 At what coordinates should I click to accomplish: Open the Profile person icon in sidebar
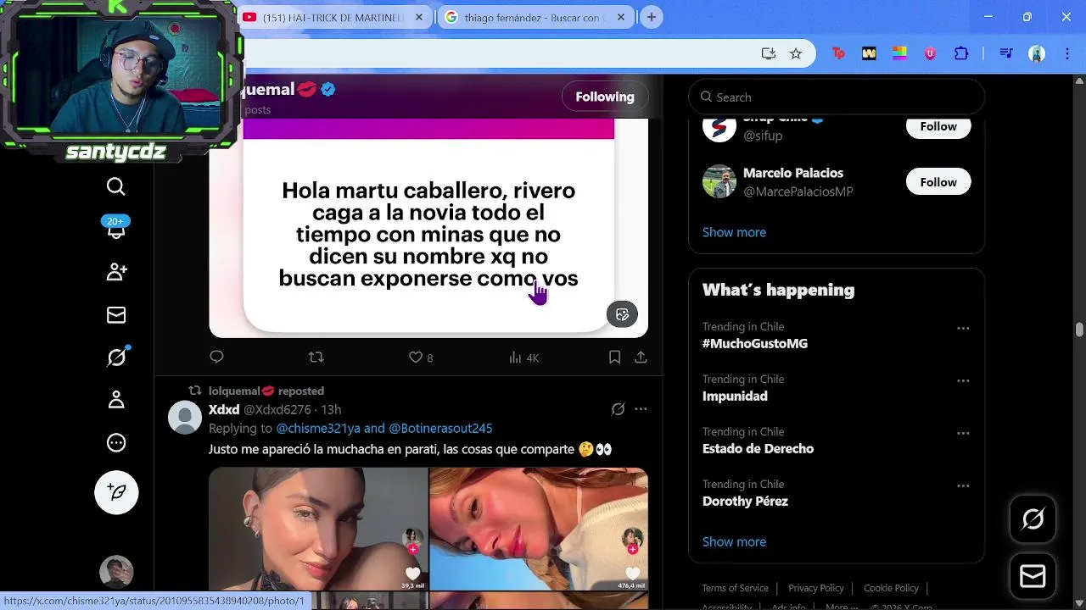pos(116,400)
